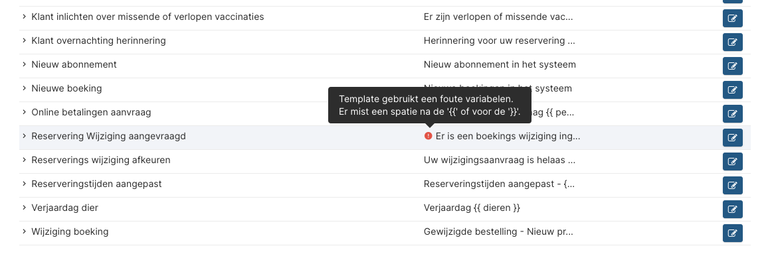This screenshot has height=256, width=770.
Task: Open editor for Reserverings wijziging afkeuren
Action: [x=732, y=161]
